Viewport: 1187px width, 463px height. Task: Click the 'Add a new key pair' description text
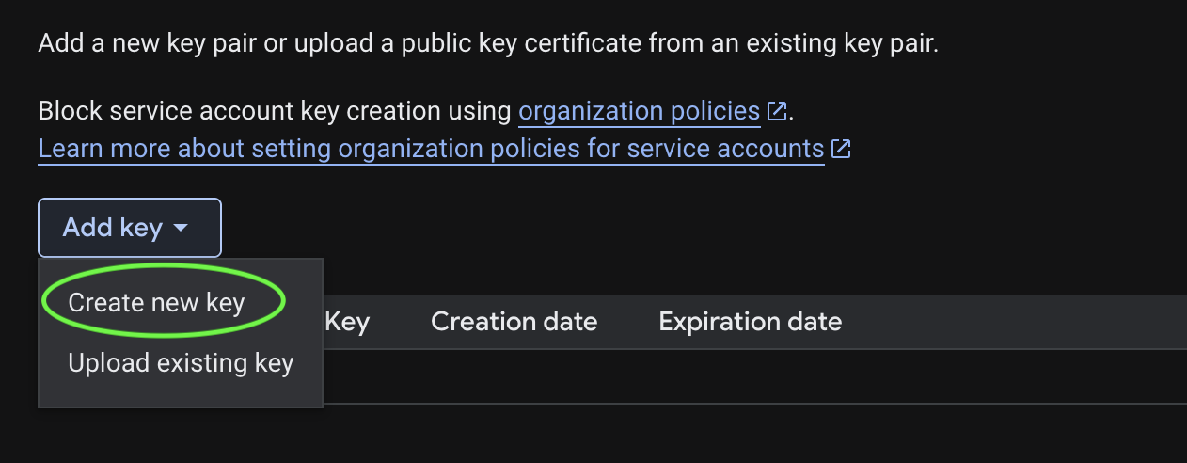coord(188,43)
